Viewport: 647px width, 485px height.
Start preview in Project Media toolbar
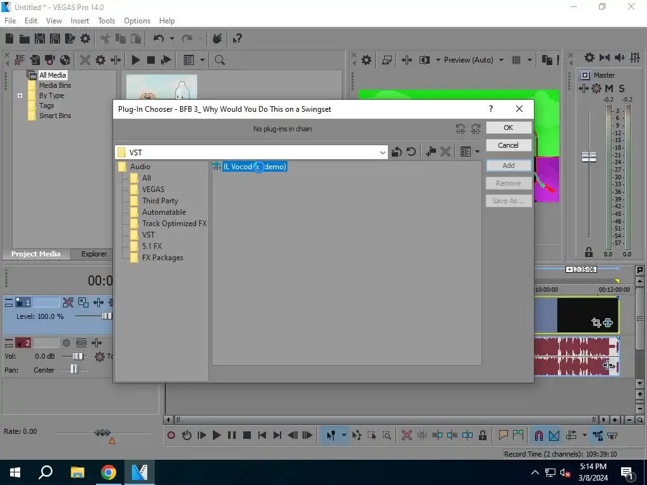pyautogui.click(x=136, y=60)
